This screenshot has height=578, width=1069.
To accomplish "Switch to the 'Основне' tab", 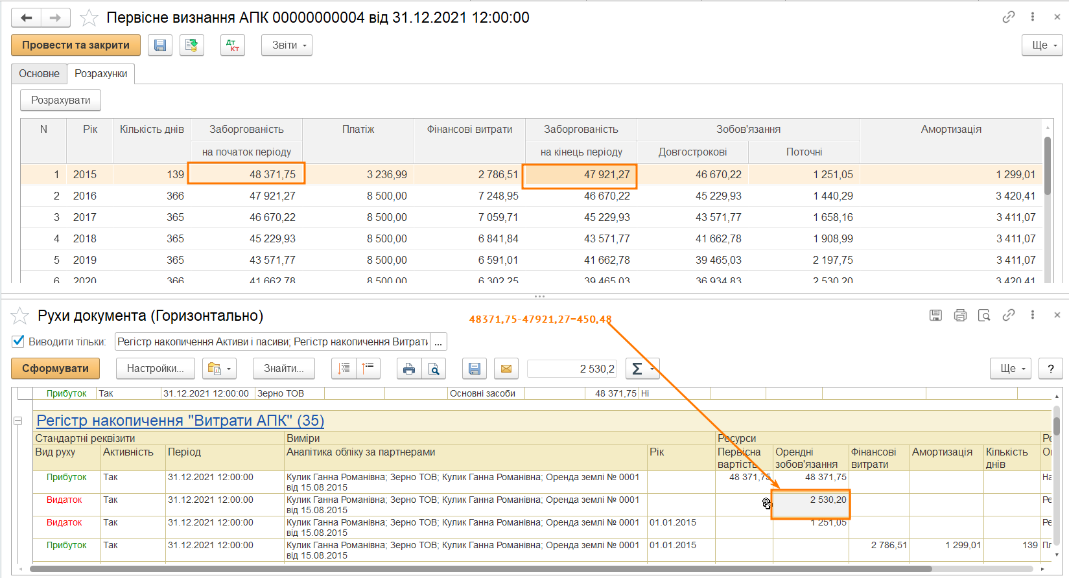I will pos(39,74).
